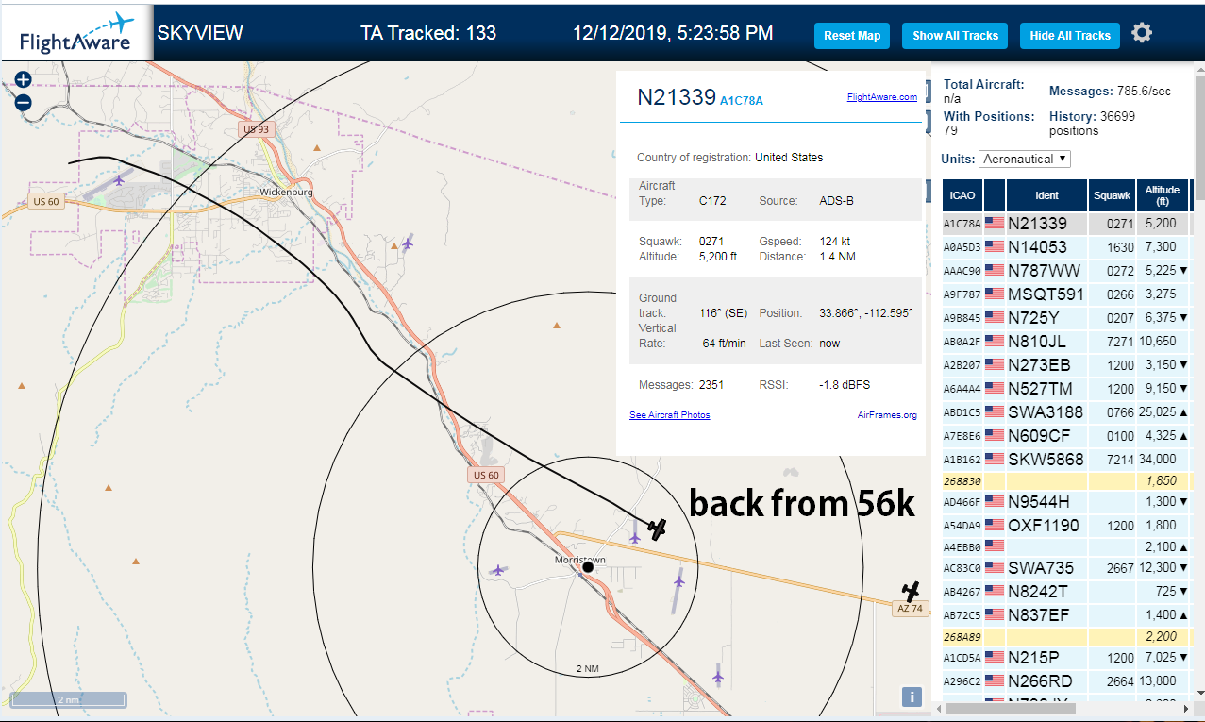Click the US flag in N21339 row
Image resolution: width=1205 pixels, height=722 pixels.
[995, 224]
